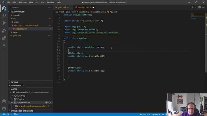
Task: Click the 'test' breadcrumb segment
Action: coord(62,12)
